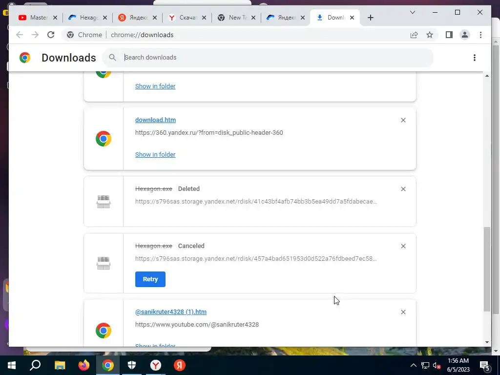Open Windows taskbar search

[35, 365]
